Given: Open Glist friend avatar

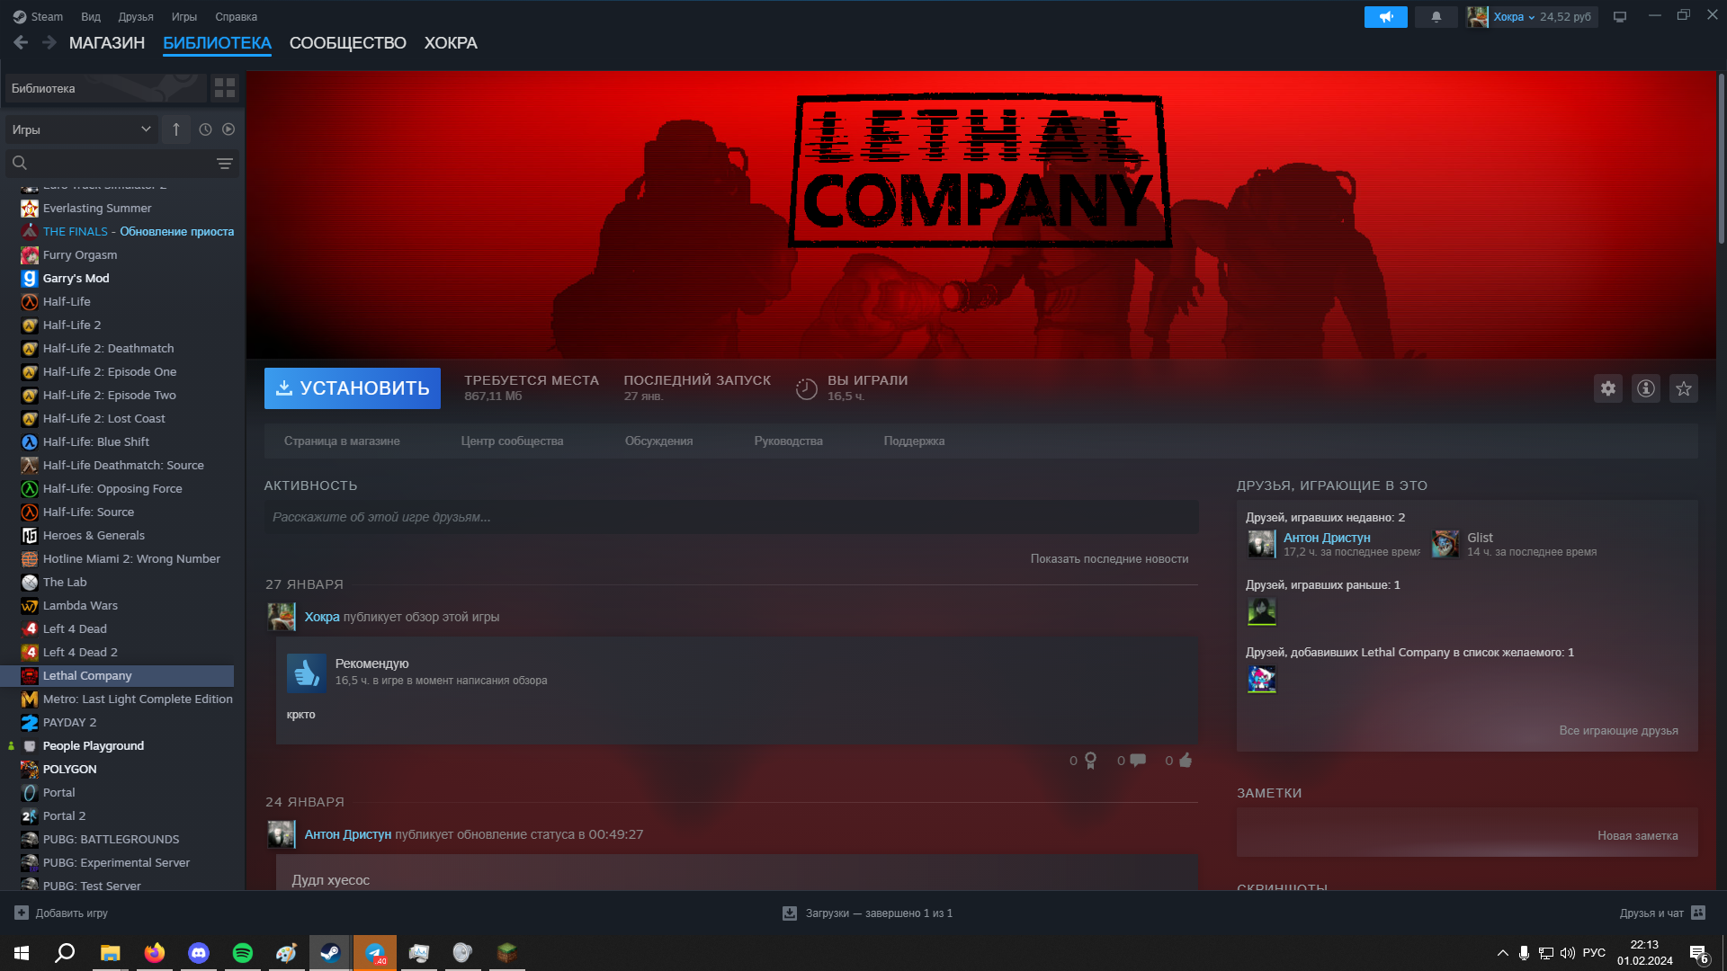Looking at the screenshot, I should tap(1445, 544).
